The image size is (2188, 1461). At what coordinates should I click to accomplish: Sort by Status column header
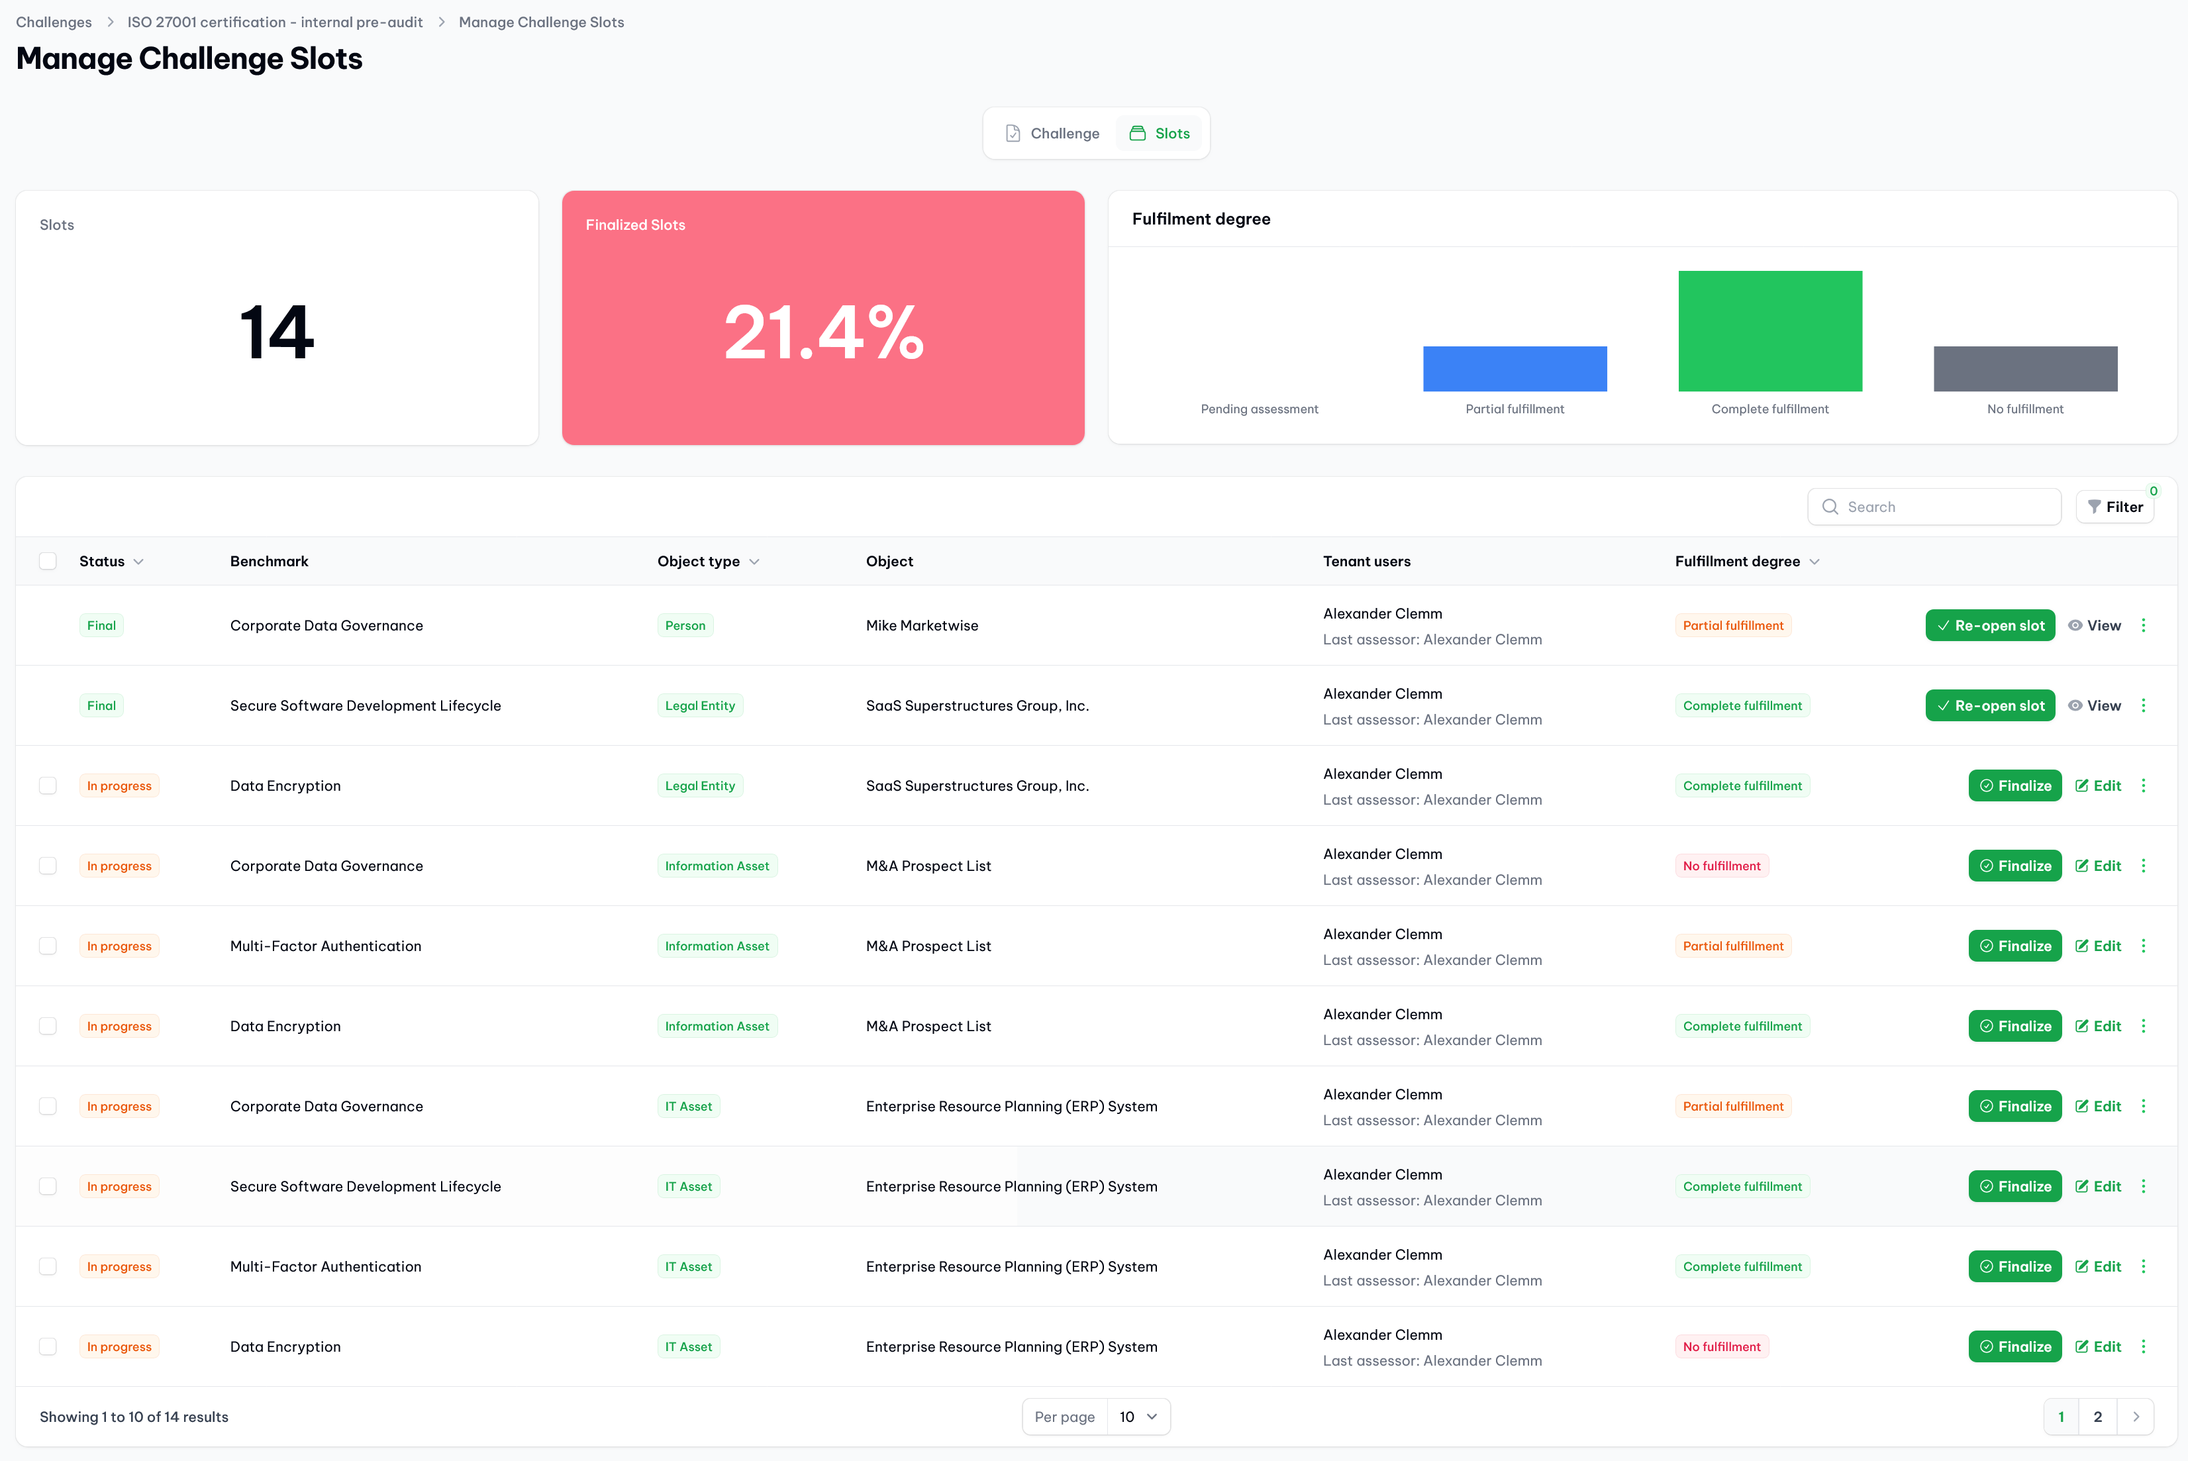click(111, 561)
